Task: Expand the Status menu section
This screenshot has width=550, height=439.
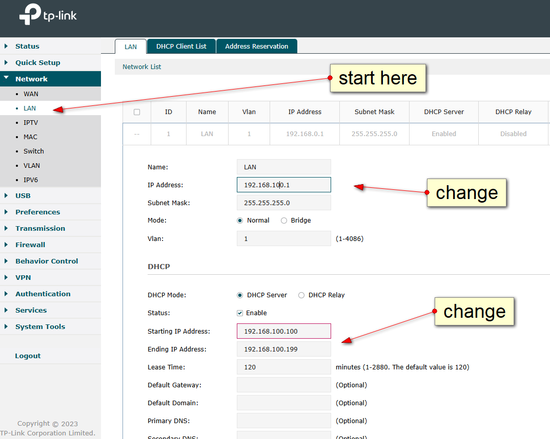Action: (27, 46)
